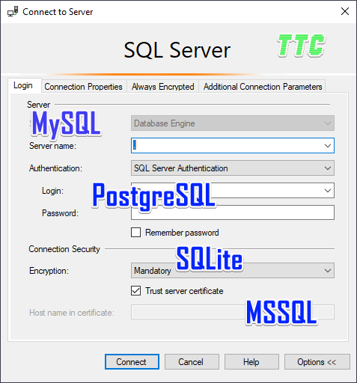Click the Cancel button
Image resolution: width=357 pixels, height=383 pixels.
pos(192,361)
